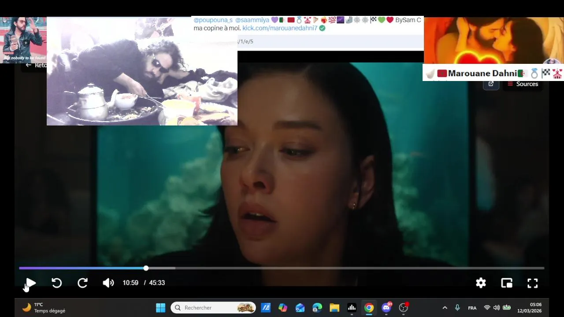Rewind the video with the back-arrow icon
Image resolution: width=564 pixels, height=317 pixels.
(56, 283)
